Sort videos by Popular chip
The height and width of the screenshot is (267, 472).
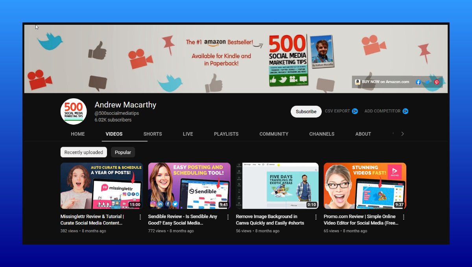(x=123, y=152)
